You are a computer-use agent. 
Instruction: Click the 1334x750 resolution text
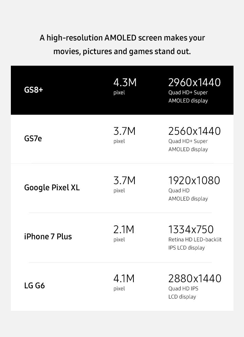pyautogui.click(x=191, y=229)
